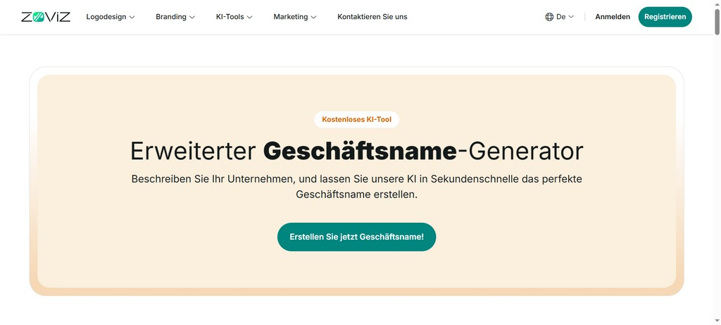The width and height of the screenshot is (721, 325).
Task: Click the De language label
Action: pos(560,17)
